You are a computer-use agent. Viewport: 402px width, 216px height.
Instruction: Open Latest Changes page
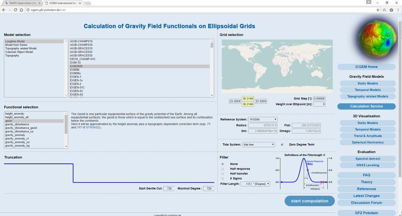(366, 196)
